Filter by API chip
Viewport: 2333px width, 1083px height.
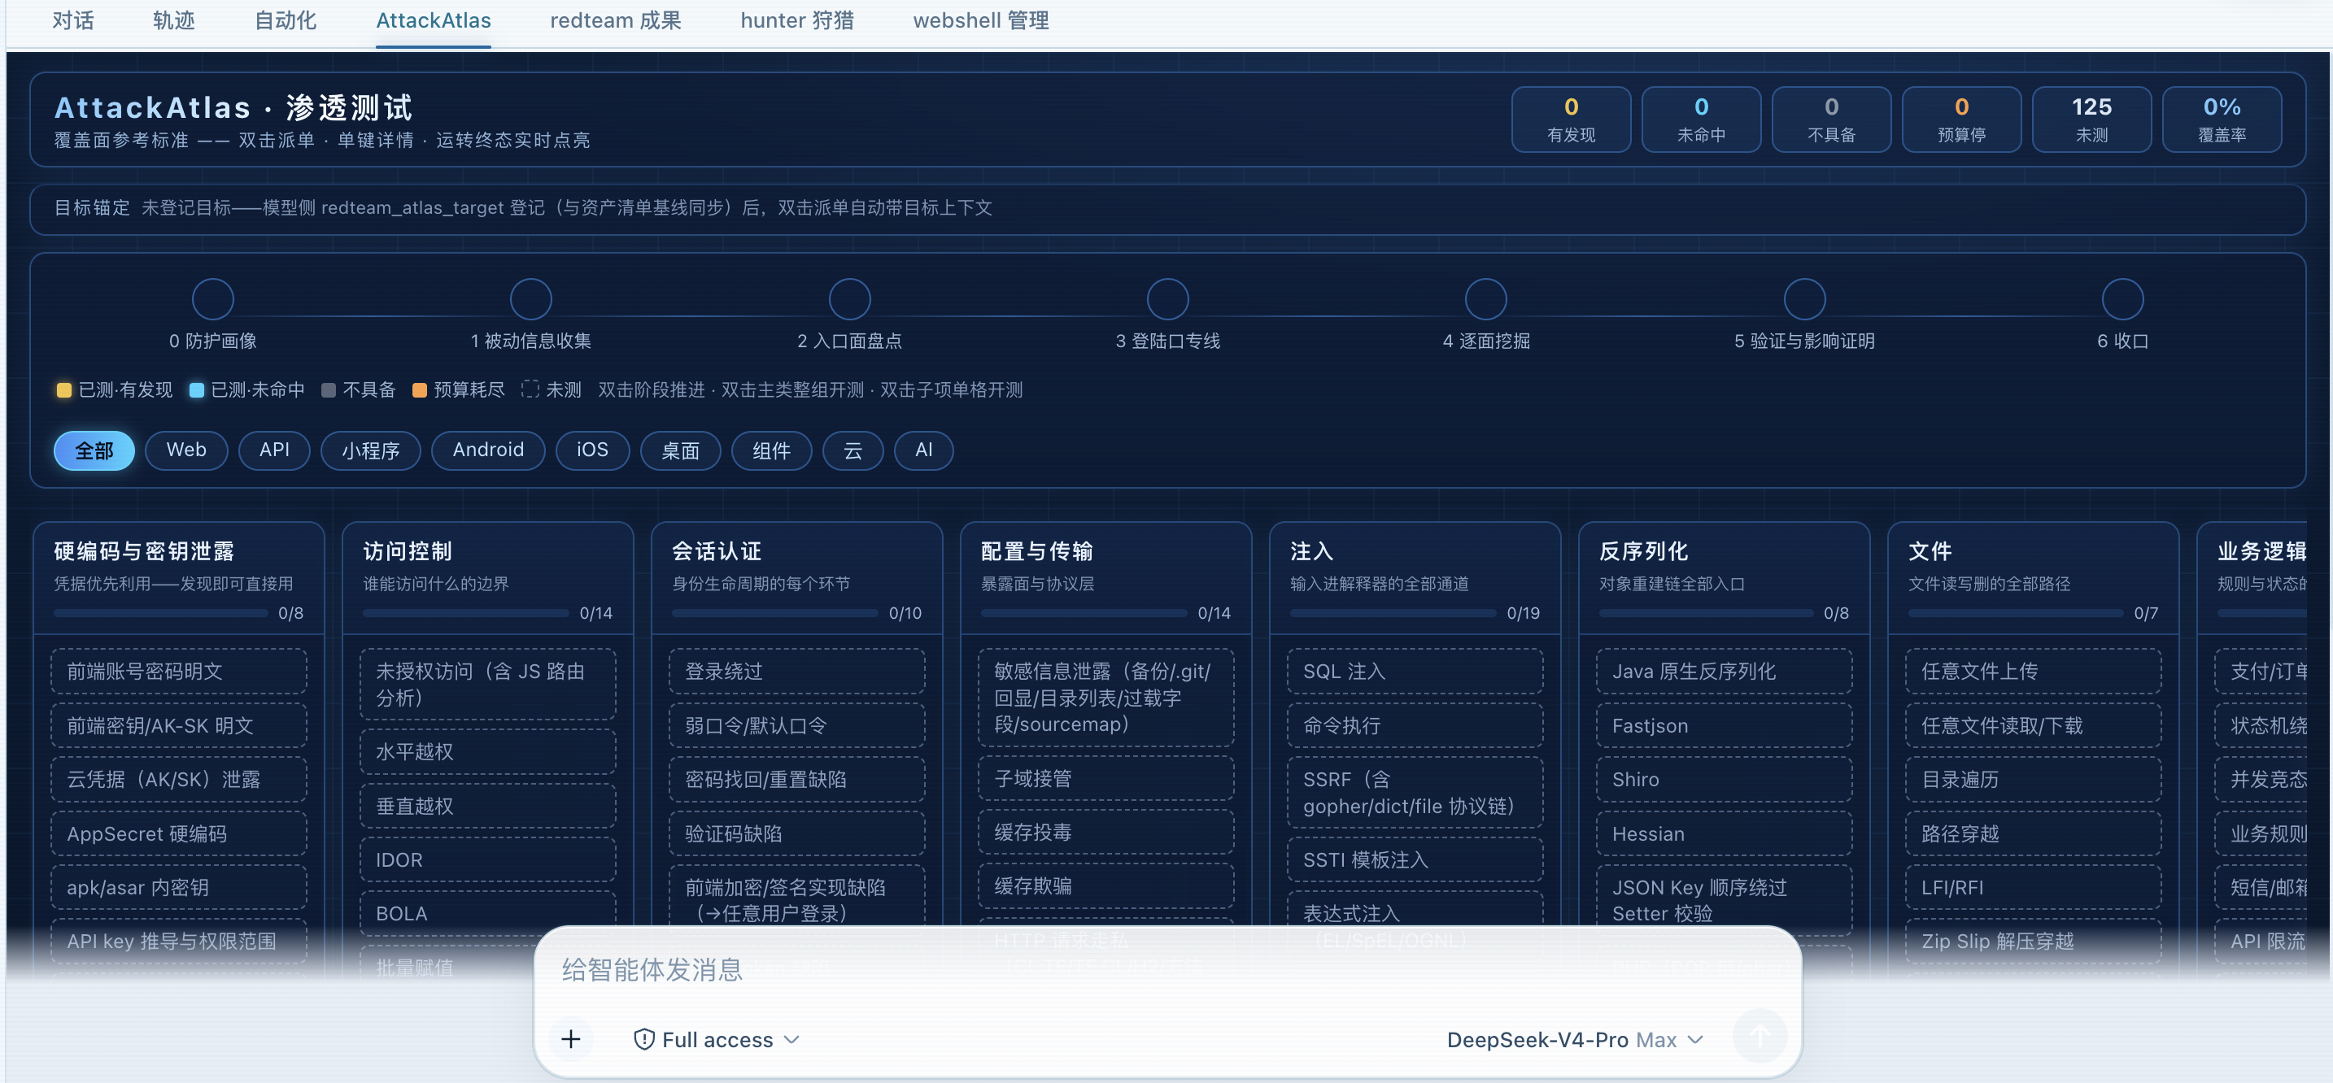coord(274,450)
